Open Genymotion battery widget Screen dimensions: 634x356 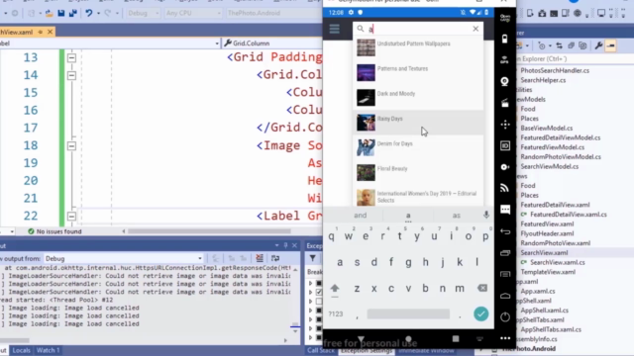point(504,39)
